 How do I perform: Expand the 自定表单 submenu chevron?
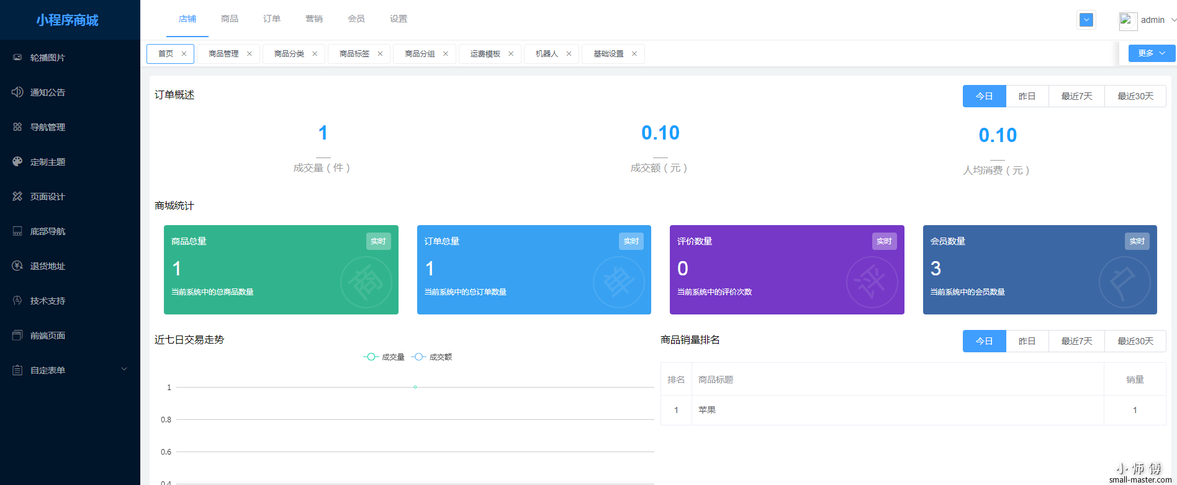pyautogui.click(x=124, y=369)
